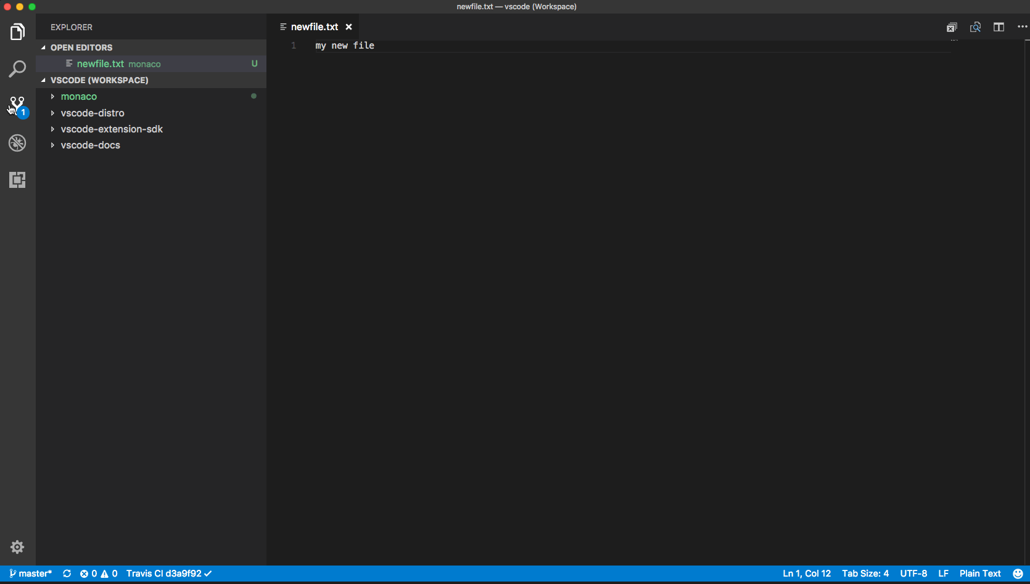This screenshot has height=584, width=1030.
Task: Open the Search view in the activity bar
Action: (x=17, y=69)
